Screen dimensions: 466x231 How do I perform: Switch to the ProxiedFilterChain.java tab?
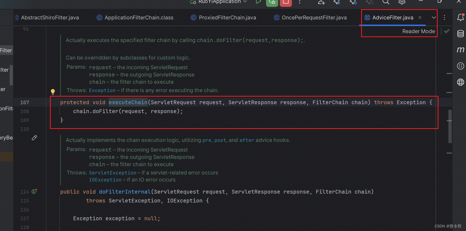224,17
